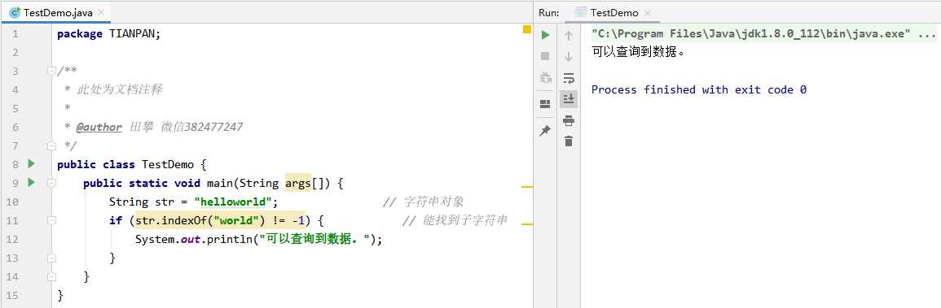Screen dimensions: 941x308
Task: Toggle Scroll to End in console
Action: tap(569, 98)
